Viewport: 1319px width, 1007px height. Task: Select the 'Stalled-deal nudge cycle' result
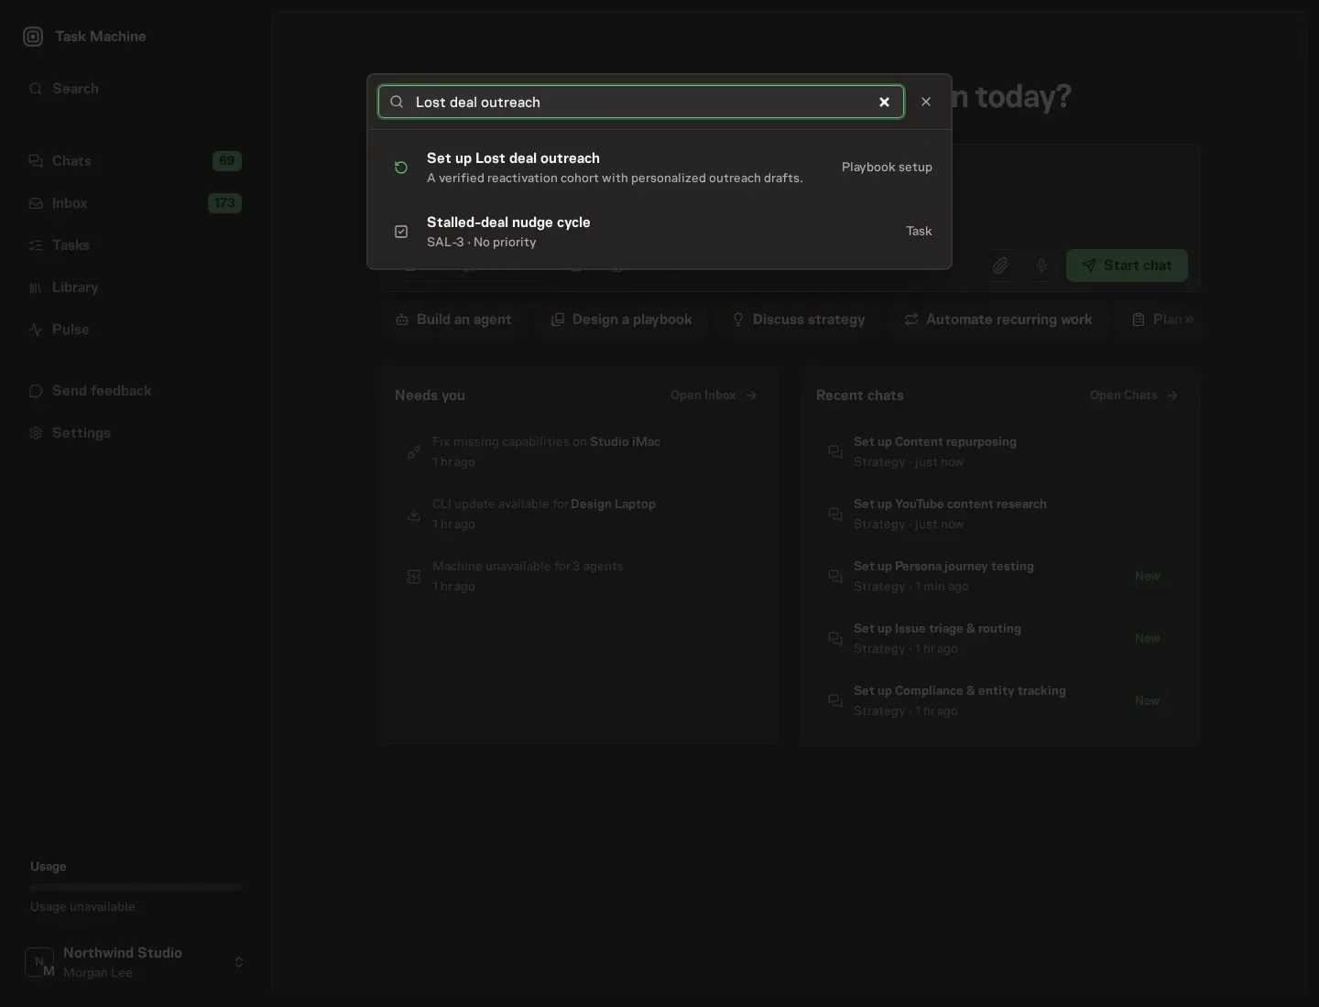click(659, 232)
